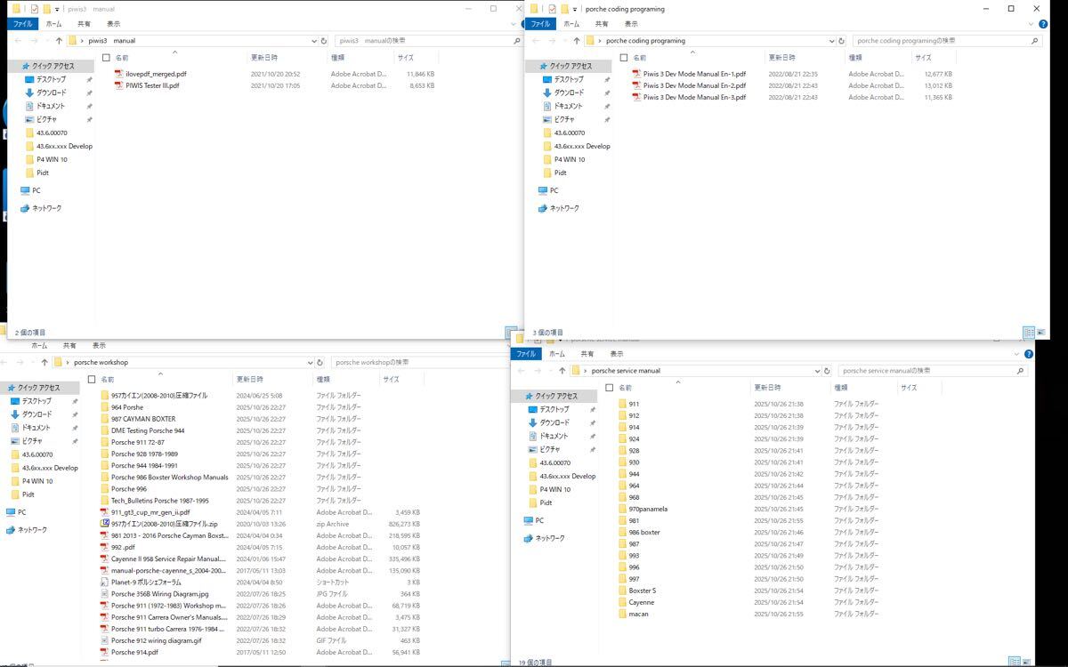Select Piwis 3 Dev Mode Manual En-2.pdf
Viewport: 1068px width, 667px height.
pos(694,85)
